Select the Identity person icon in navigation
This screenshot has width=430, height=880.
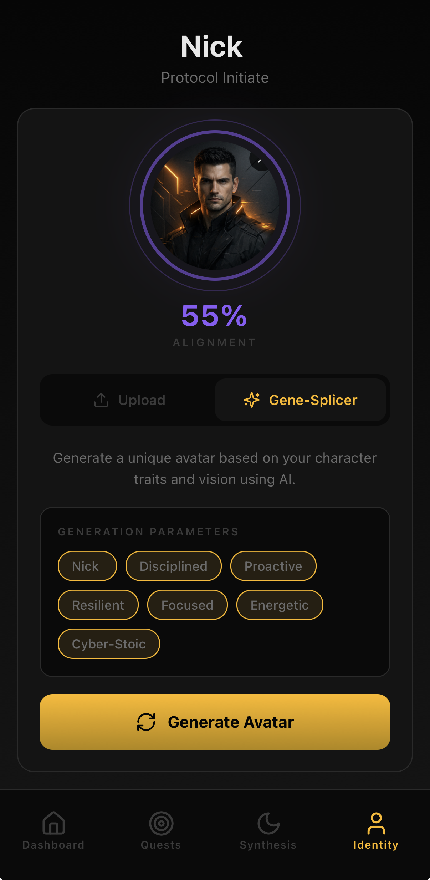(376, 823)
